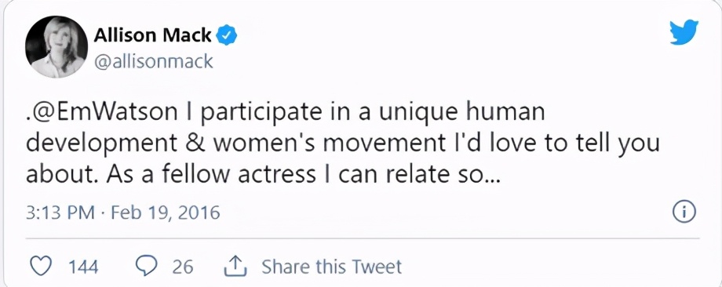Click the blue verified badge
Screen dimensions: 722x287
coord(227,35)
